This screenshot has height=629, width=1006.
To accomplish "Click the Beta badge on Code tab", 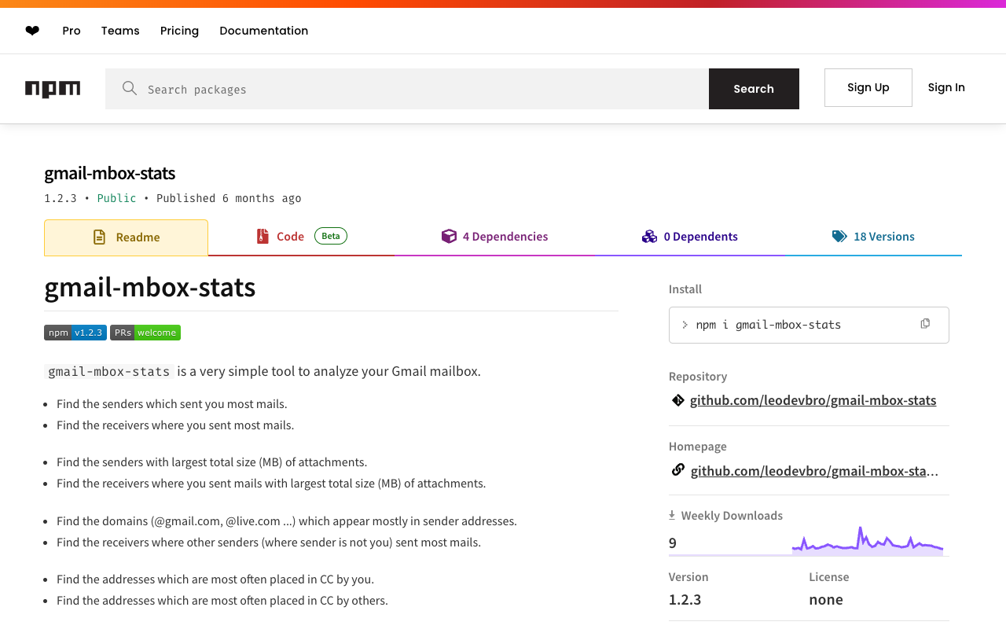I will 331,236.
